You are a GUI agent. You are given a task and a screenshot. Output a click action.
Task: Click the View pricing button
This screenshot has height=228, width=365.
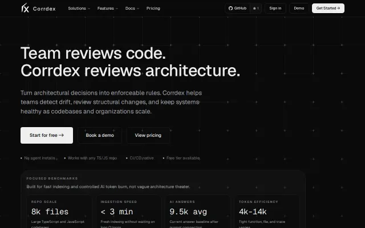pyautogui.click(x=148, y=135)
